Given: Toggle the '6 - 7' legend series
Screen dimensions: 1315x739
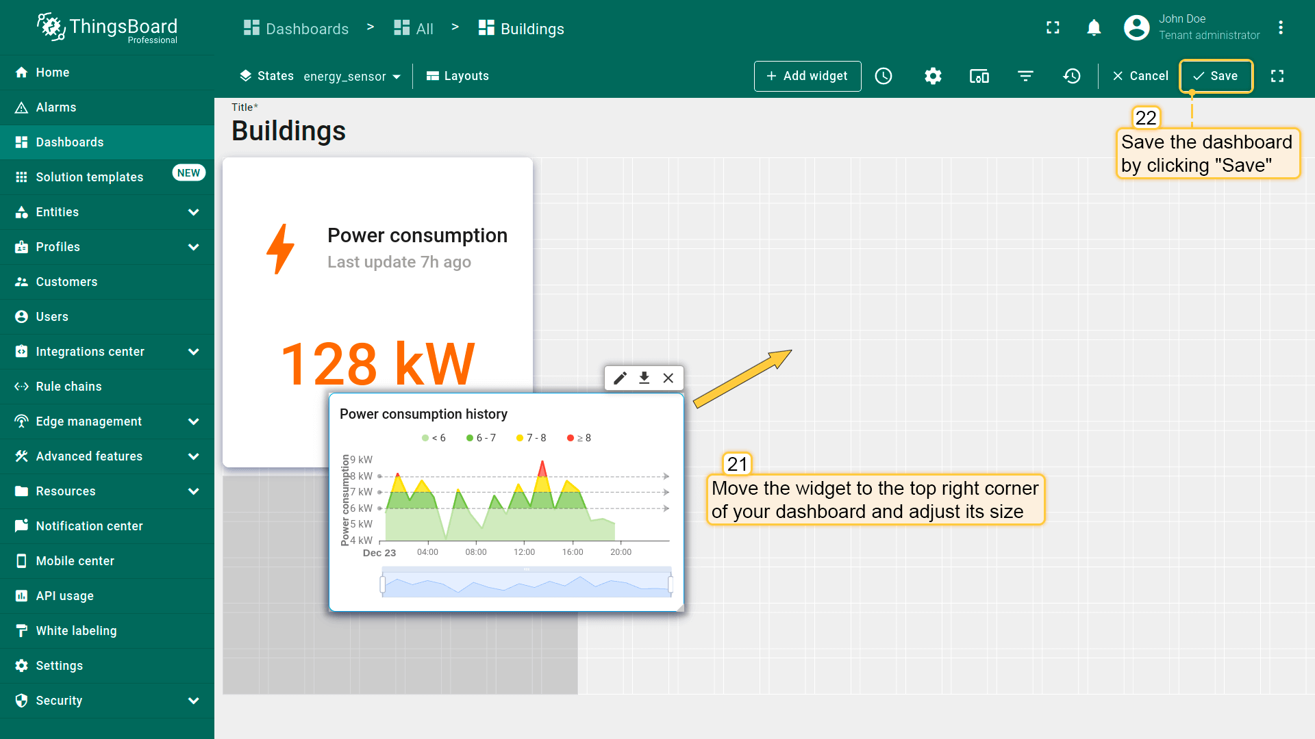Looking at the screenshot, I should pos(481,438).
